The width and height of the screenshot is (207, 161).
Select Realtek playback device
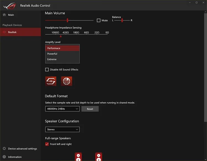coord(20,32)
